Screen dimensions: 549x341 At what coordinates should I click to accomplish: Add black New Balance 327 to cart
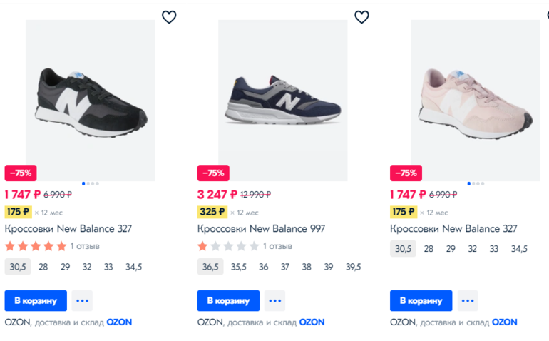[x=36, y=300]
